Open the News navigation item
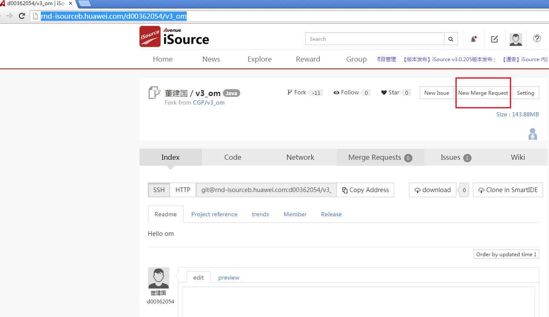The height and width of the screenshot is (317, 549). pos(211,59)
